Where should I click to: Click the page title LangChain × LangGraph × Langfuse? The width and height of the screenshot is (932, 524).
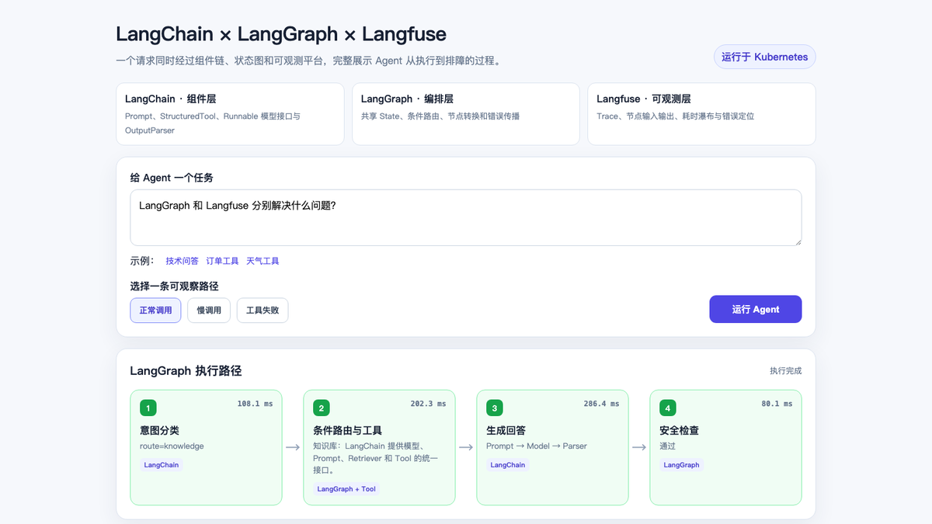pos(281,34)
